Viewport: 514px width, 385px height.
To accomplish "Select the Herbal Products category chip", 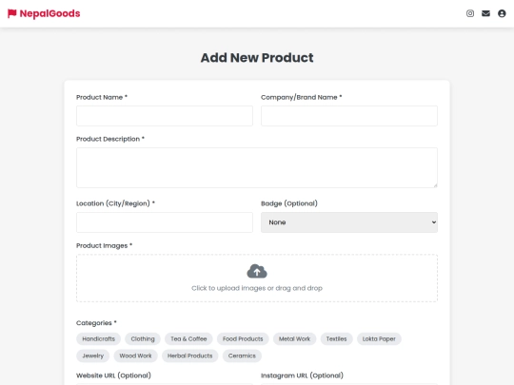I will [x=189, y=356].
